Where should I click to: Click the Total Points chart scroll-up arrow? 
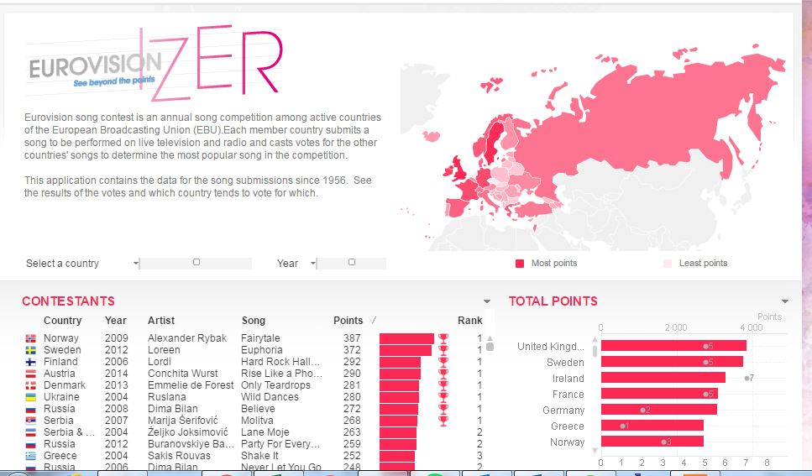[x=595, y=340]
